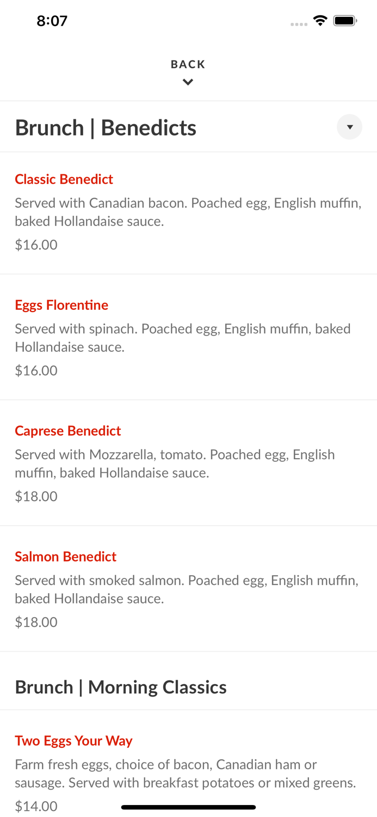Viewport: 377px width, 817px height.
Task: Open the Two Eggs Your Way item
Action: point(73,741)
